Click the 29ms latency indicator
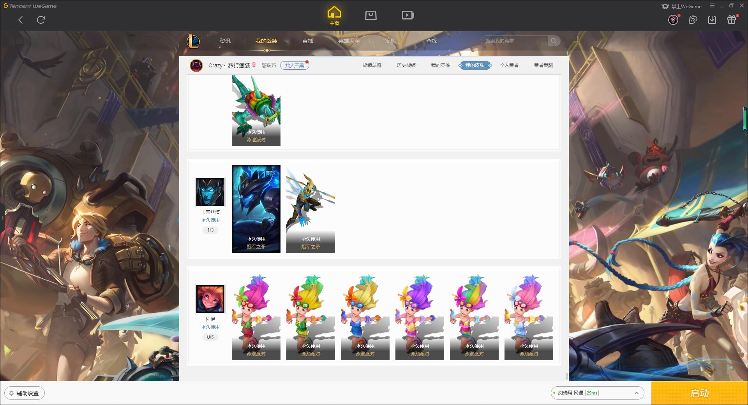 [592, 393]
